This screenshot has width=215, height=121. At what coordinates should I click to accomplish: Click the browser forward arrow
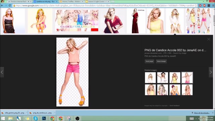[x=6, y=6]
